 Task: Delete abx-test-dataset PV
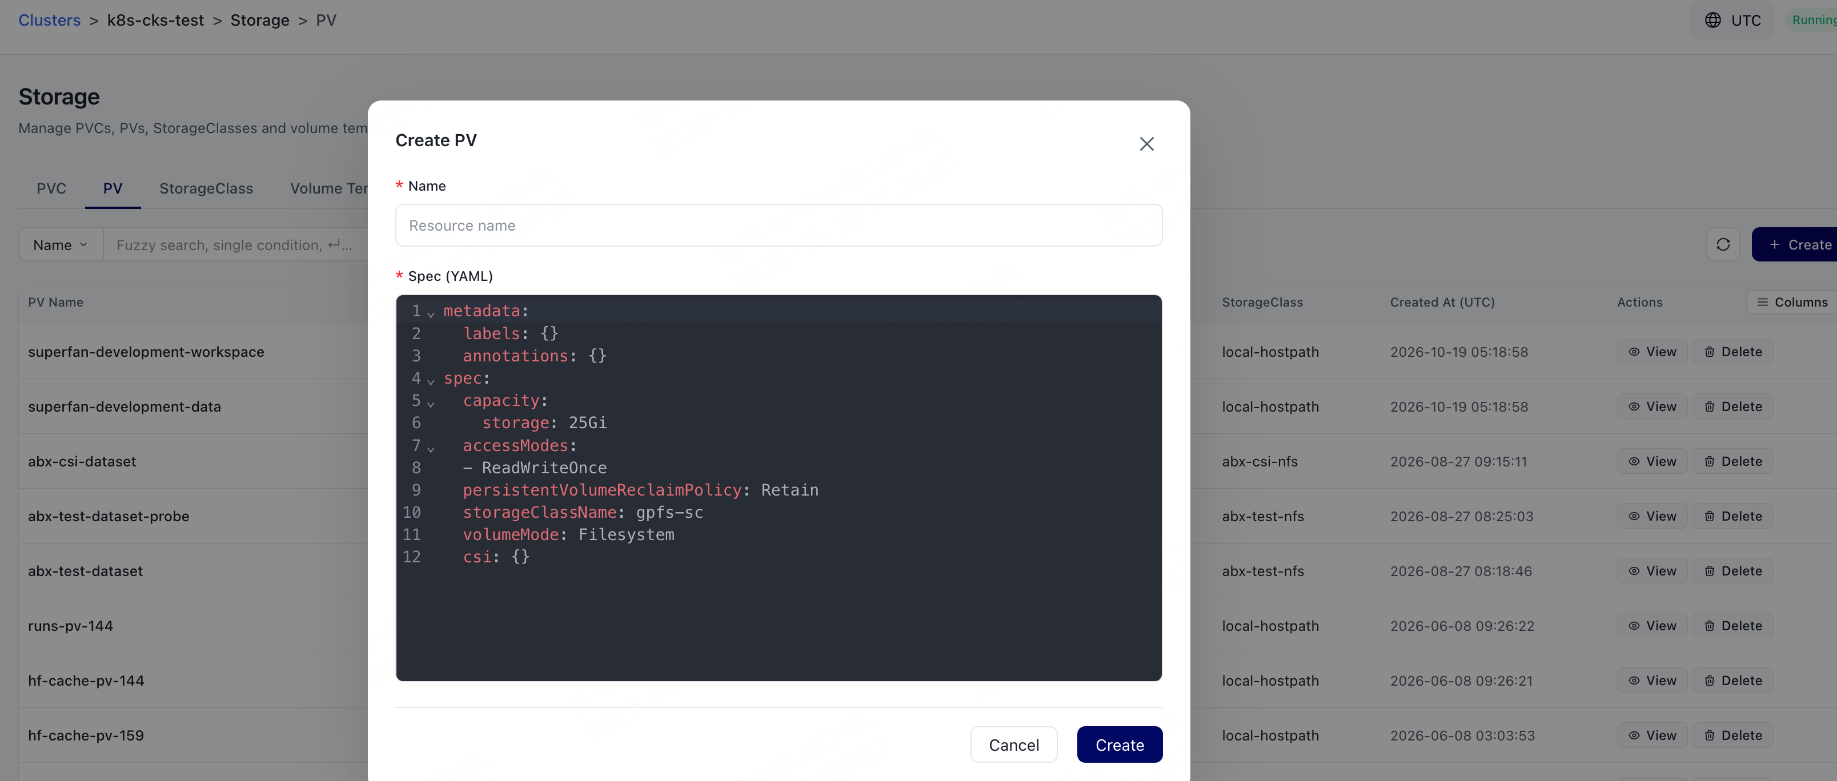pos(1733,571)
